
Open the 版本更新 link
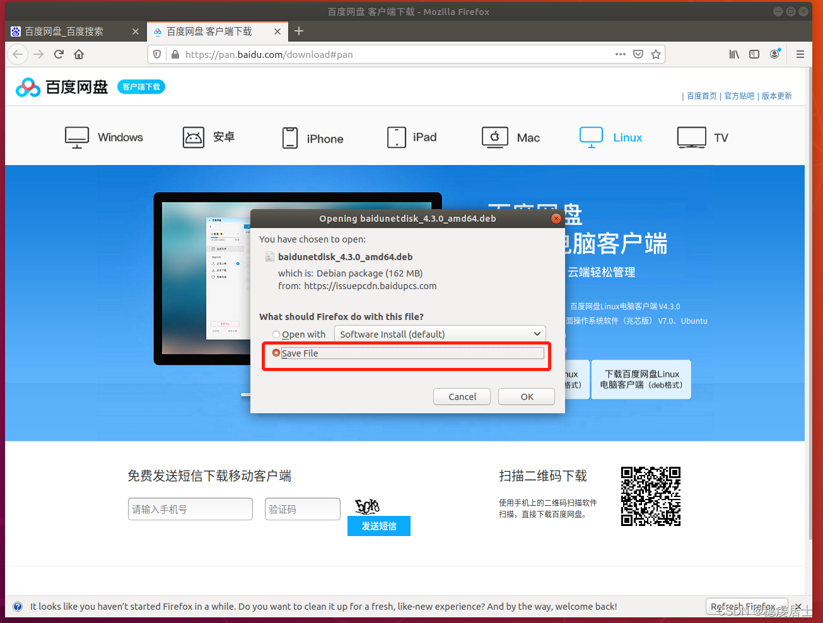tap(777, 96)
